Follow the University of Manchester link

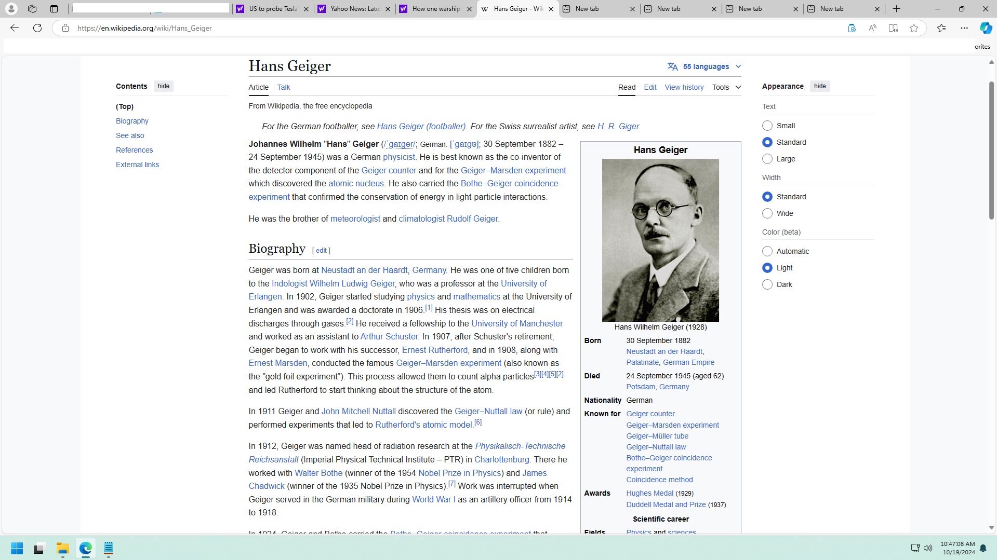point(517,323)
